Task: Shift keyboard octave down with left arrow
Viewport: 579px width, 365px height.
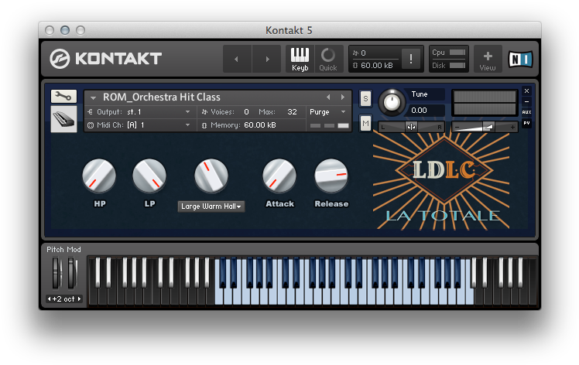Action: 49,299
